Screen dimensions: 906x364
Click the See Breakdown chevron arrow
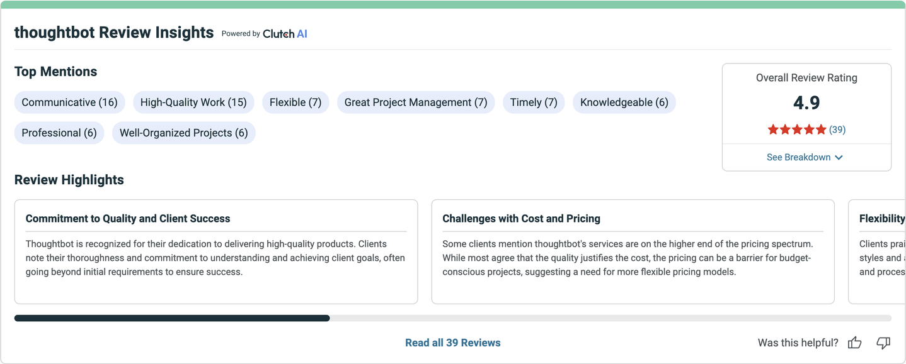pos(839,158)
